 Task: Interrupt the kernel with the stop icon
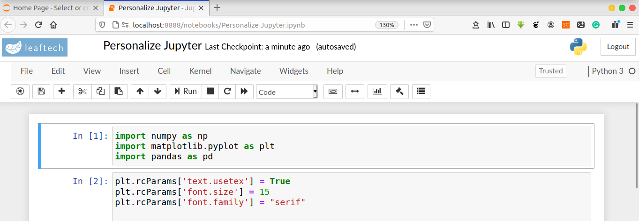pyautogui.click(x=210, y=92)
